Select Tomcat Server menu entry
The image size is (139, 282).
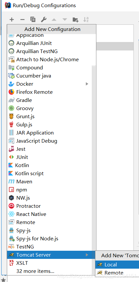(x=51, y=255)
